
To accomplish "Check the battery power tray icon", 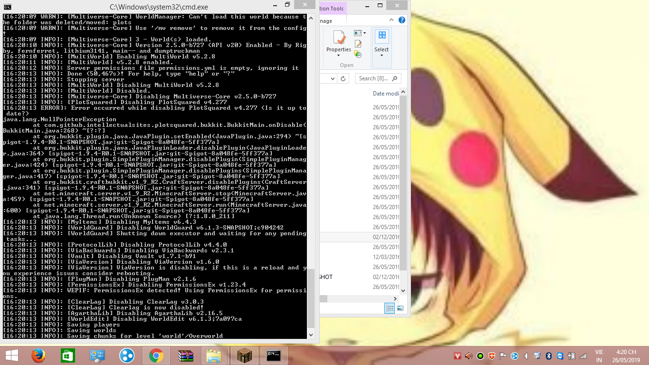I will click(x=571, y=355).
